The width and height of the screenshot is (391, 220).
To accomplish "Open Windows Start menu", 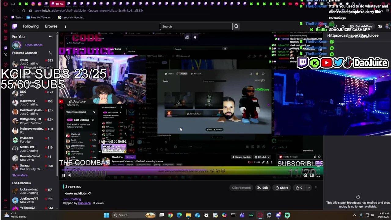I will coord(106,215).
